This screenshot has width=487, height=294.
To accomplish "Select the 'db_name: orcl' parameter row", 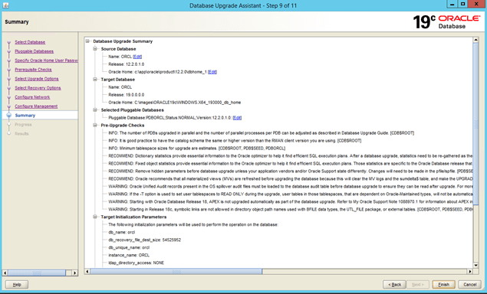I will click(121, 232).
